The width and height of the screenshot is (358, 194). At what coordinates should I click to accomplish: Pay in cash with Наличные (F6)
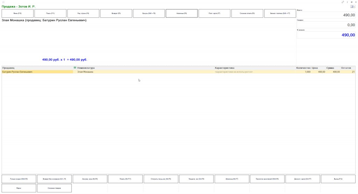[x=182, y=14]
